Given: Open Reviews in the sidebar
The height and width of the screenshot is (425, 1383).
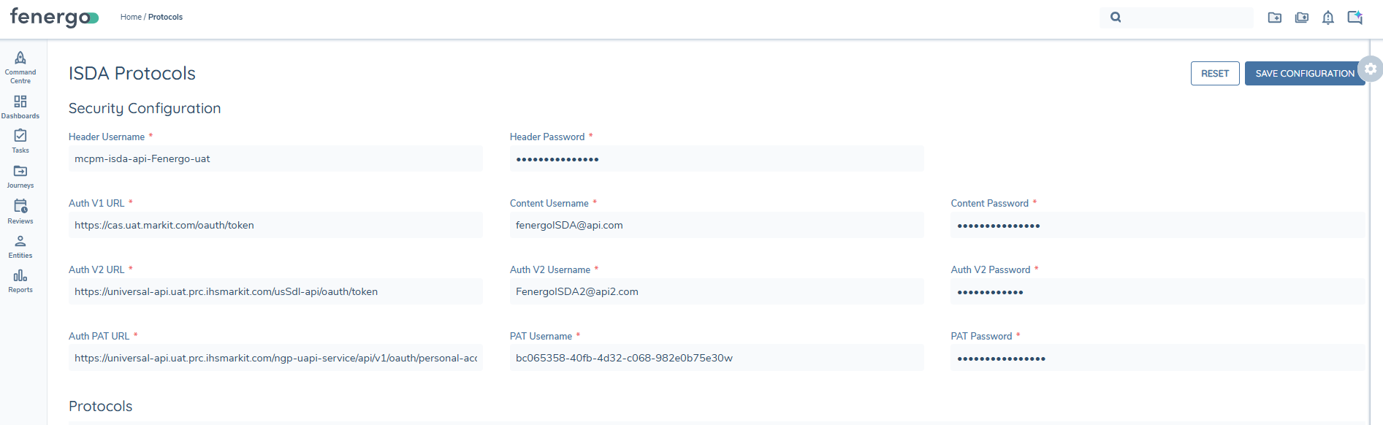Looking at the screenshot, I should click(20, 211).
